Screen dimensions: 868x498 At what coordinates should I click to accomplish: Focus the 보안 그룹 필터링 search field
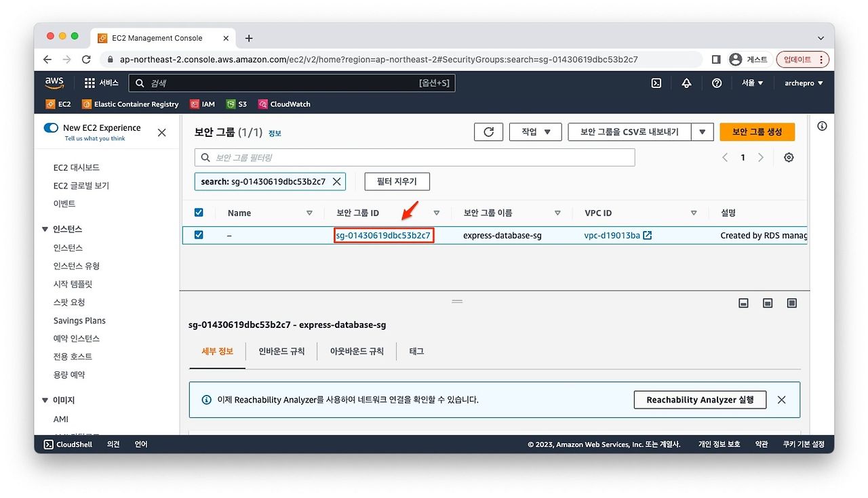click(x=414, y=157)
